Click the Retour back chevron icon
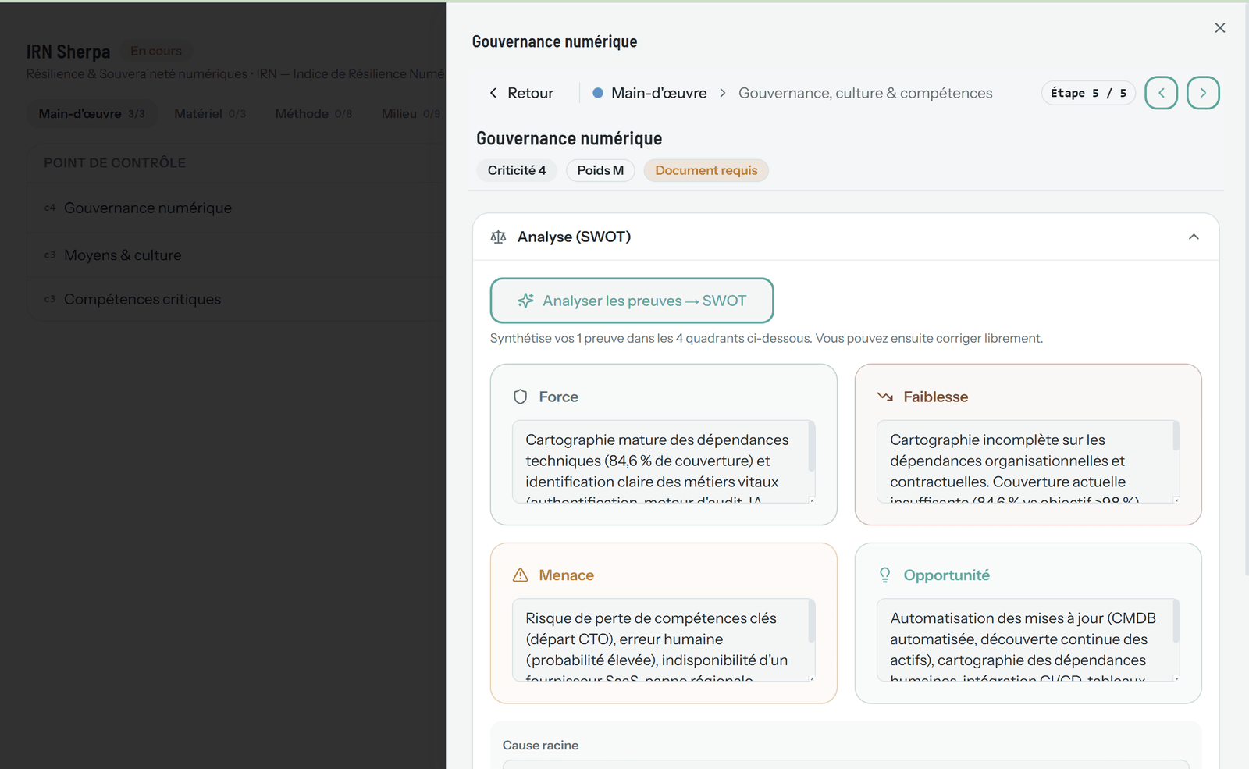This screenshot has height=769, width=1249. 493,93
